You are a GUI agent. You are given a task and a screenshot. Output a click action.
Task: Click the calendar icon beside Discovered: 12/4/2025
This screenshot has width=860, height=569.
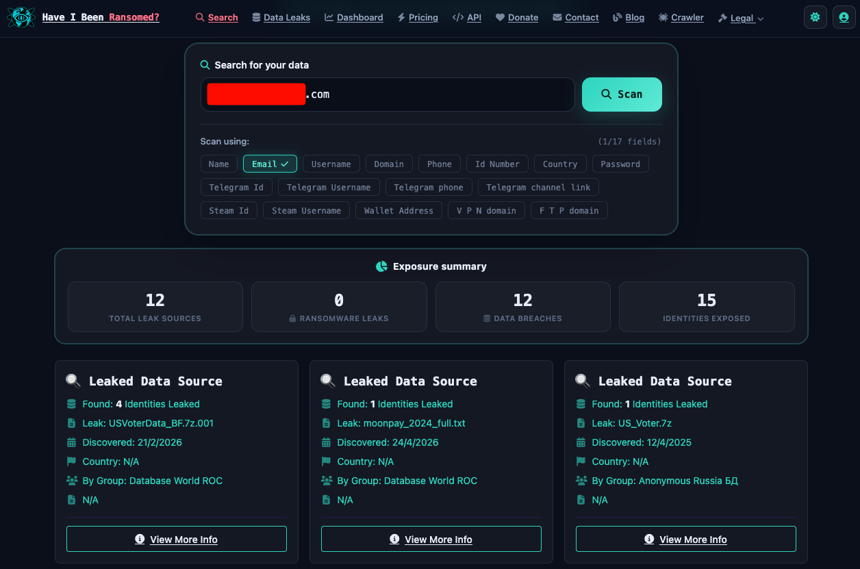tap(581, 442)
